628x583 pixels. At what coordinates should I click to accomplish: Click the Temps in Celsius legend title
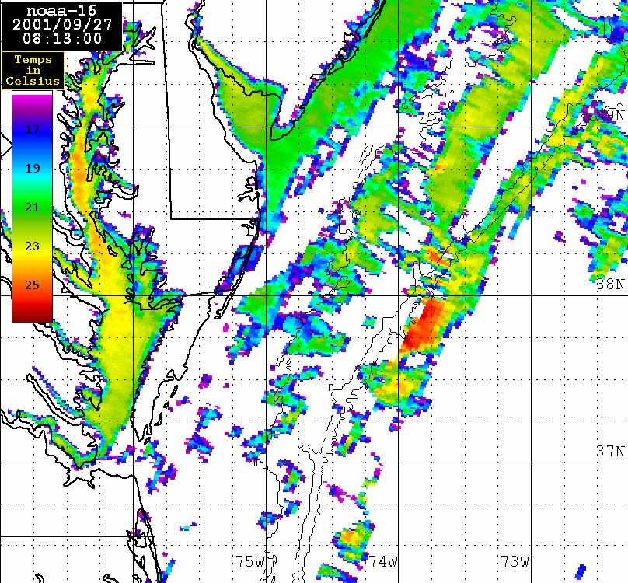[33, 70]
